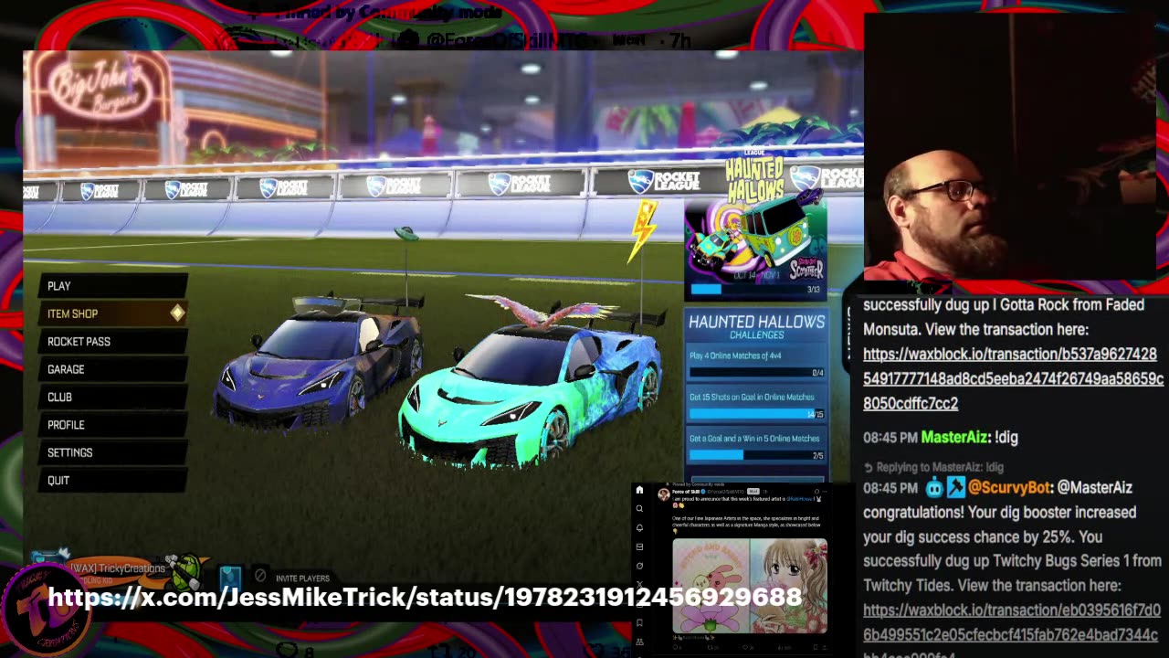Click the Force of Skill account name
This screenshot has width=1169, height=658.
685,492
